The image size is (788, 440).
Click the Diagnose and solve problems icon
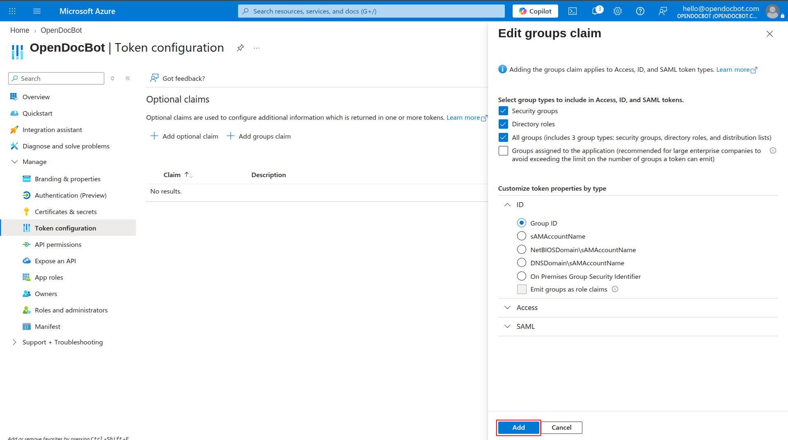(x=14, y=146)
